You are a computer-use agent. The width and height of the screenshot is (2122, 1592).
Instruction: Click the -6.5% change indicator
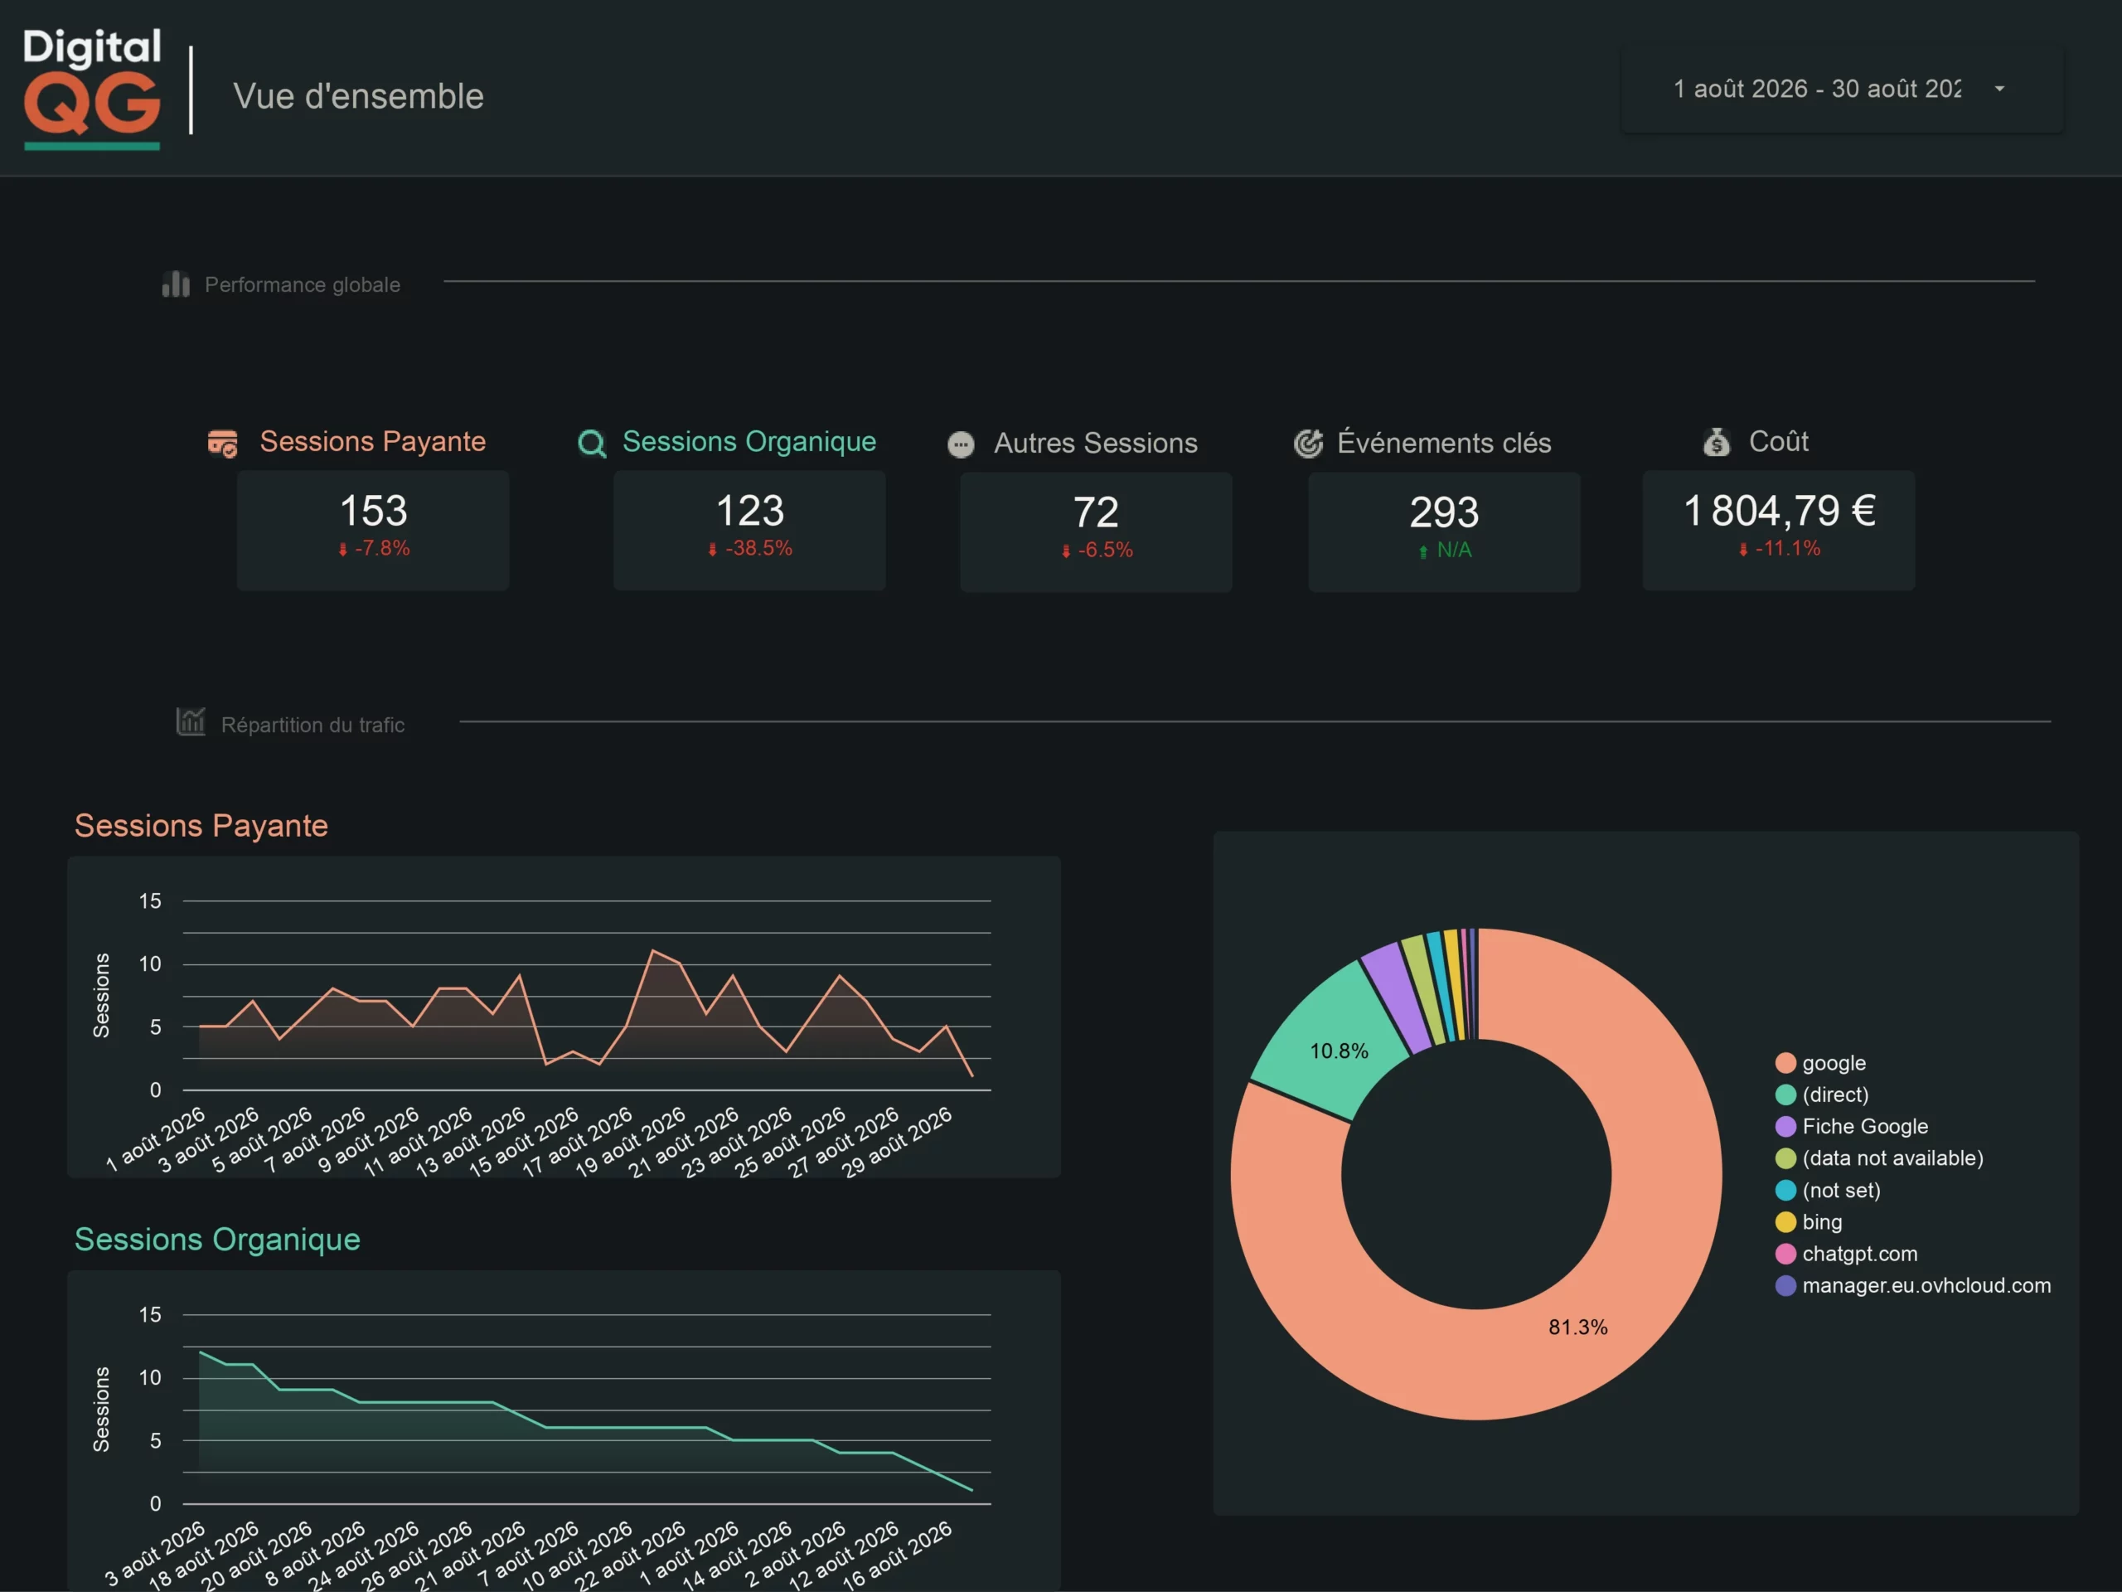(x=1097, y=551)
